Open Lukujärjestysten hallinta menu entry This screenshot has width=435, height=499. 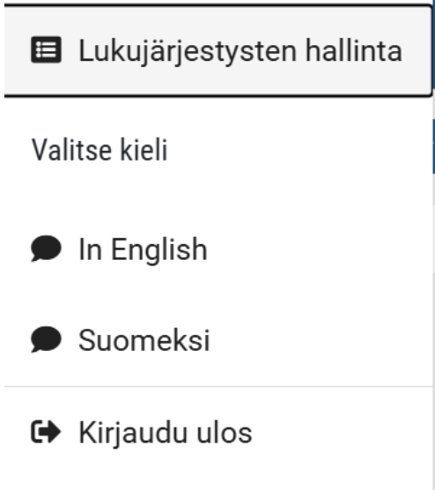[240, 50]
